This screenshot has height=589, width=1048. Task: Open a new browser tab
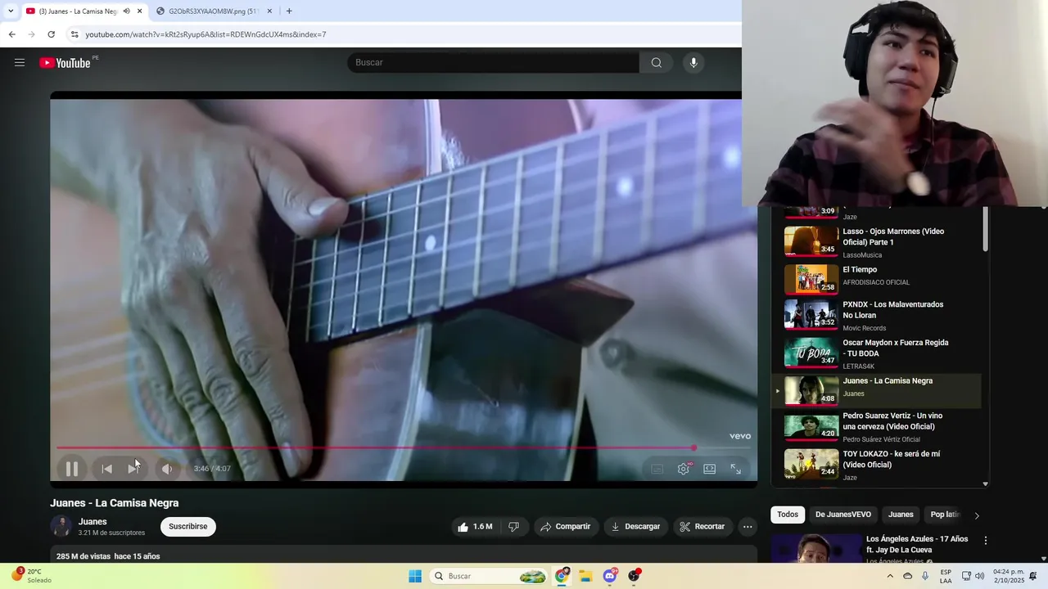pos(289,11)
